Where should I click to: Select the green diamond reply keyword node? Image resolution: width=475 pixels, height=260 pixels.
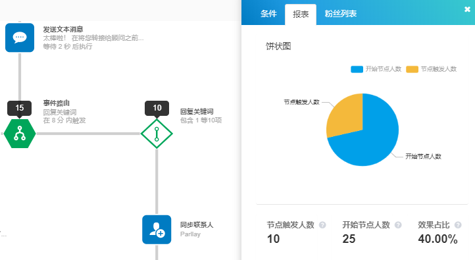[157, 134]
